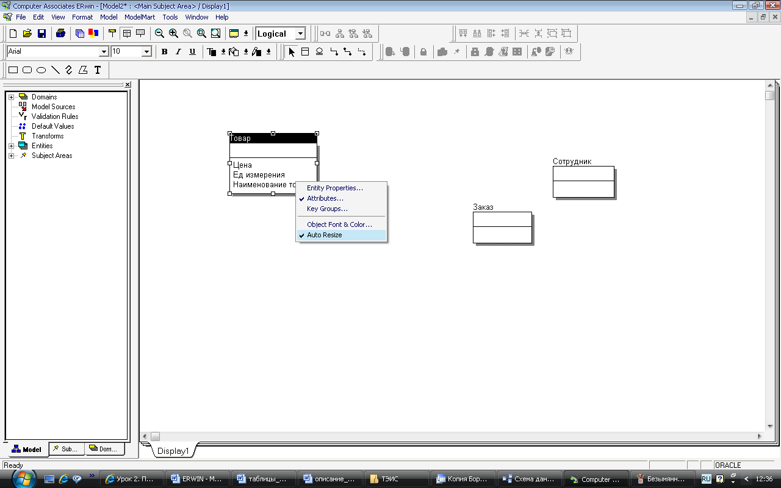Open the text color dropdown arrow
Viewport: 781px width, 488px height.
tap(223, 52)
